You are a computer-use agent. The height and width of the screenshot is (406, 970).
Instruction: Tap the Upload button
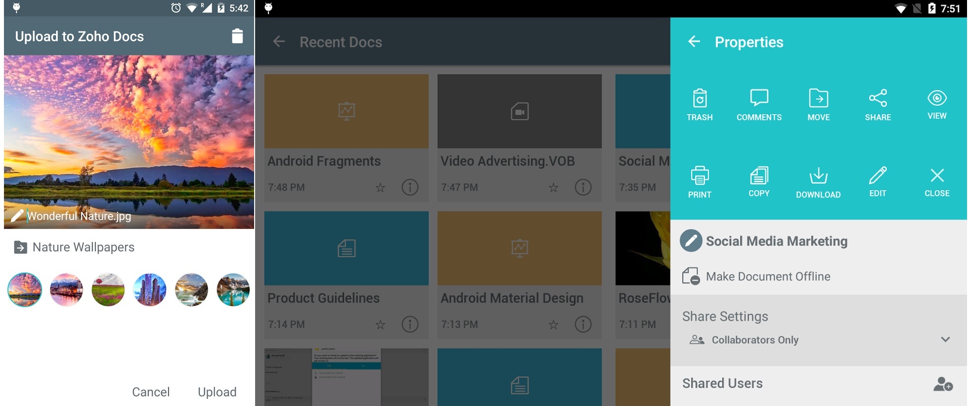coord(217,392)
